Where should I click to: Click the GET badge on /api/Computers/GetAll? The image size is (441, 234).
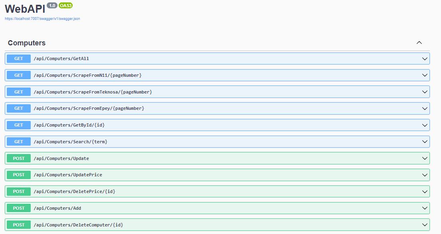coord(18,58)
